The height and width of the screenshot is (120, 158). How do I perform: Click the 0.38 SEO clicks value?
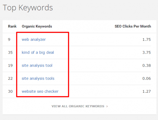click(147, 65)
